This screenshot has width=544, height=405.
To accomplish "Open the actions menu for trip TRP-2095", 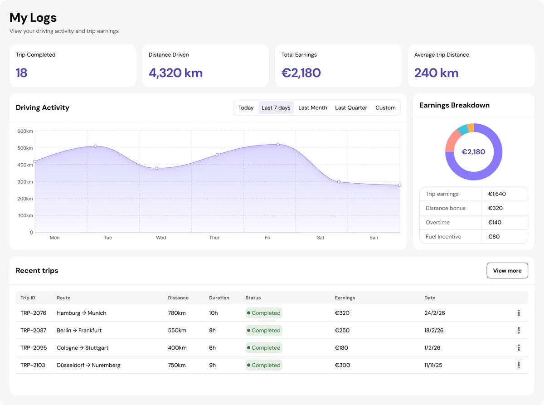I will point(519,347).
